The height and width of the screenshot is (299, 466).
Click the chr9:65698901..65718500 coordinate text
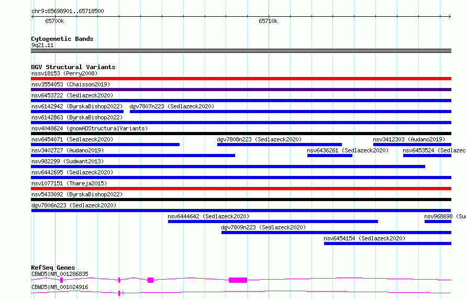(x=68, y=11)
